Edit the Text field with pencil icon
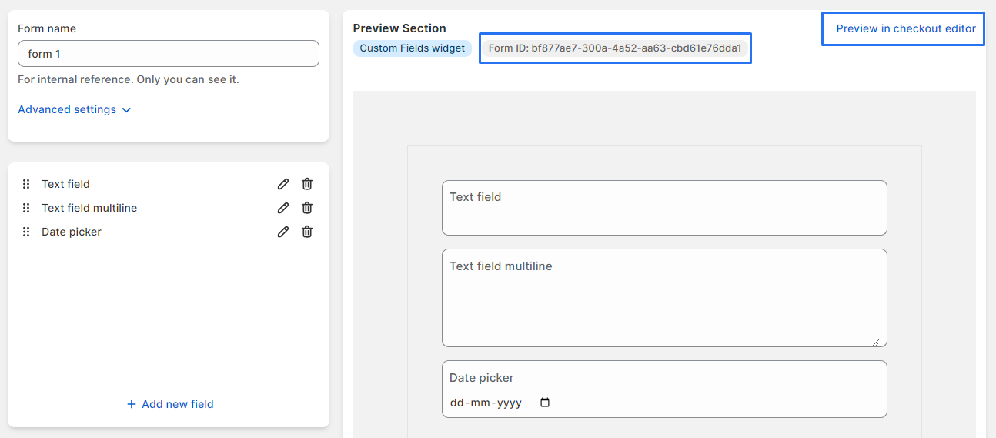 (283, 184)
